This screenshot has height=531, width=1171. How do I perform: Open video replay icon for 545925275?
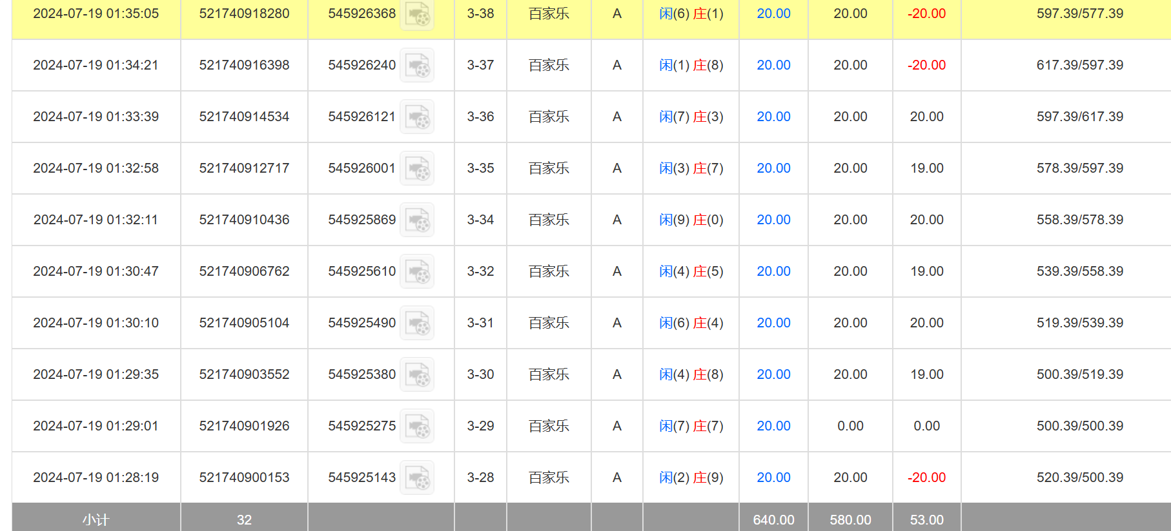pyautogui.click(x=417, y=426)
